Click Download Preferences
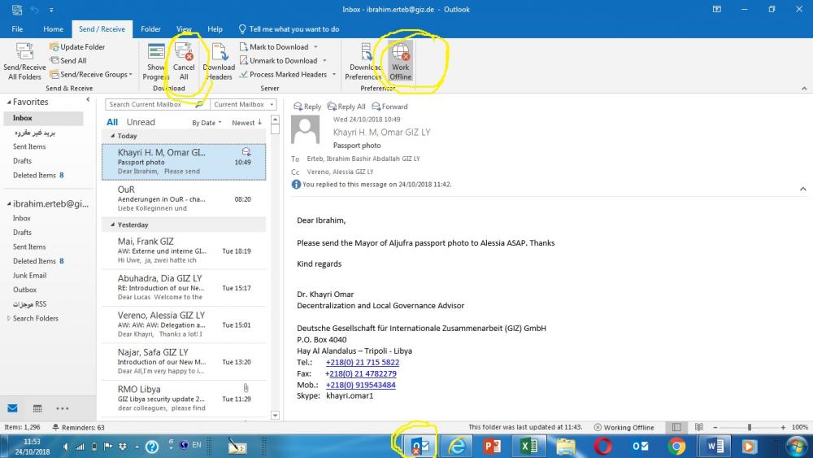This screenshot has width=813, height=458. (x=364, y=62)
